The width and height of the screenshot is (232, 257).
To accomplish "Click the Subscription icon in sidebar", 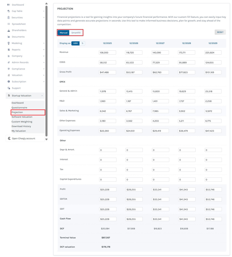I will pyautogui.click(x=9, y=82).
